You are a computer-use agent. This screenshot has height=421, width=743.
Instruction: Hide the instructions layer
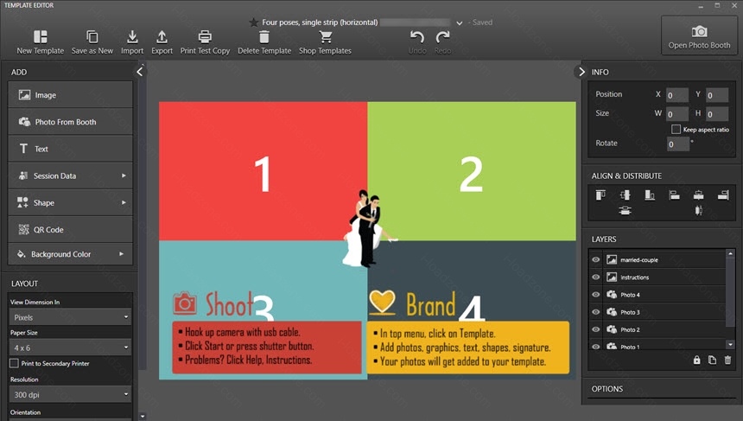596,277
